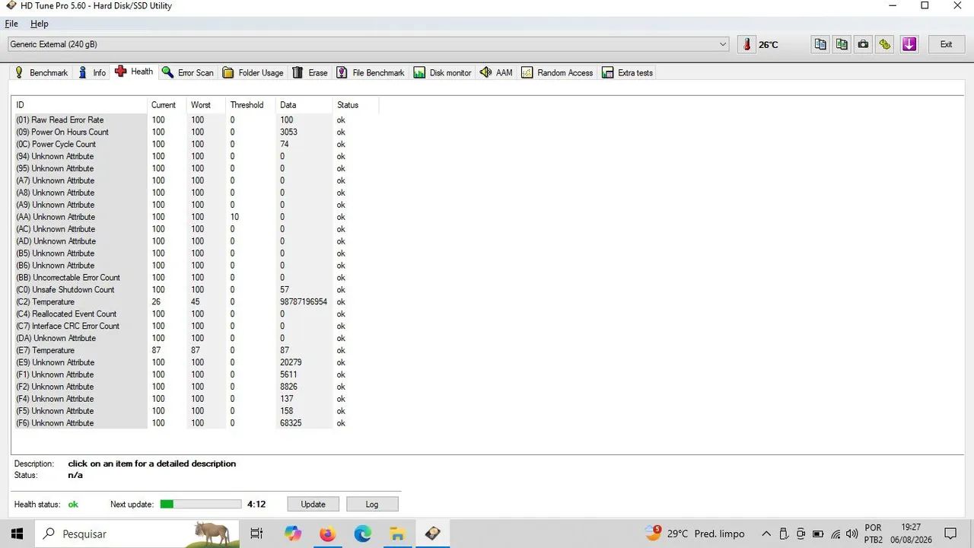Select (AA) Unknown Attribute row

point(196,217)
